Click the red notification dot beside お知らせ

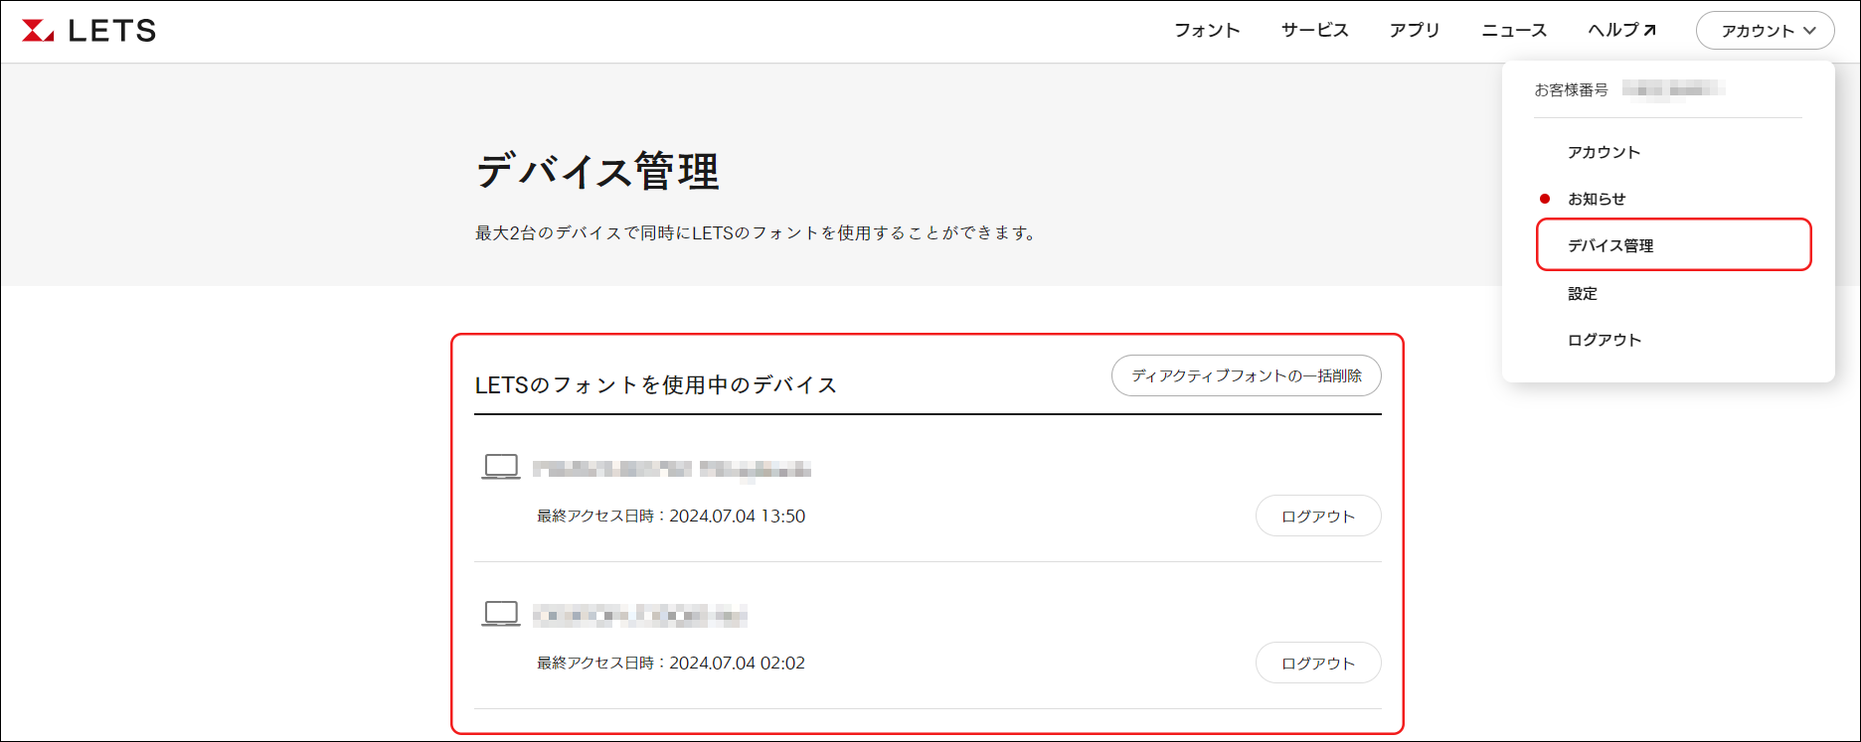click(1545, 199)
